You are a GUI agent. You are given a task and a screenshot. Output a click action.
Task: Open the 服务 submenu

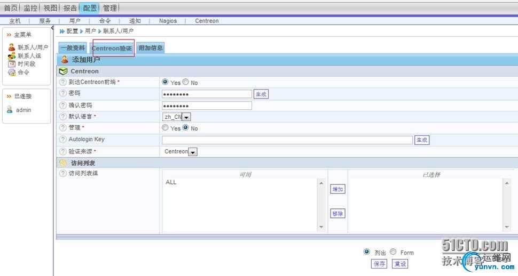[x=45, y=21]
